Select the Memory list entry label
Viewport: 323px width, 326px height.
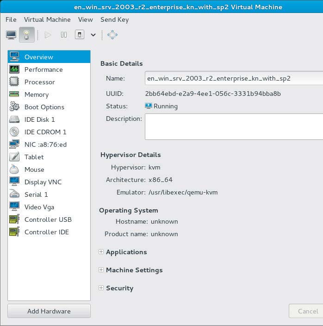click(x=37, y=94)
